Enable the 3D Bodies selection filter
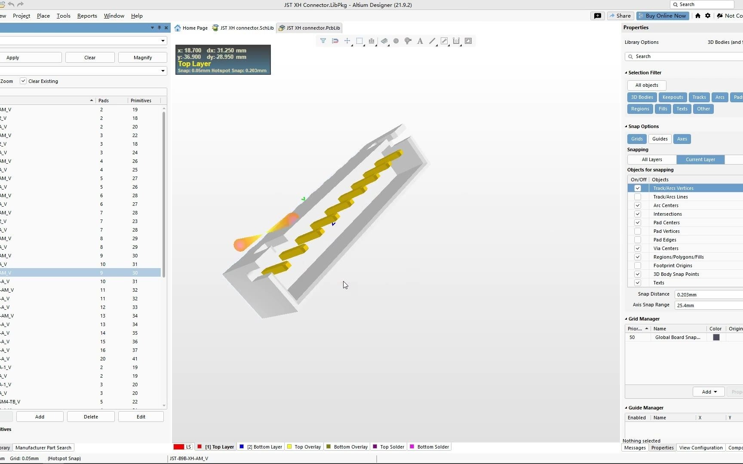The image size is (743, 464). click(642, 97)
